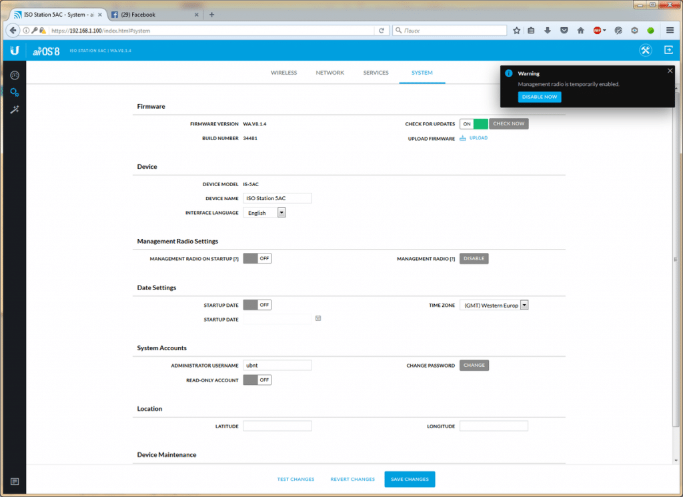
Task: Open the Time Zone dropdown
Action: [x=524, y=305]
